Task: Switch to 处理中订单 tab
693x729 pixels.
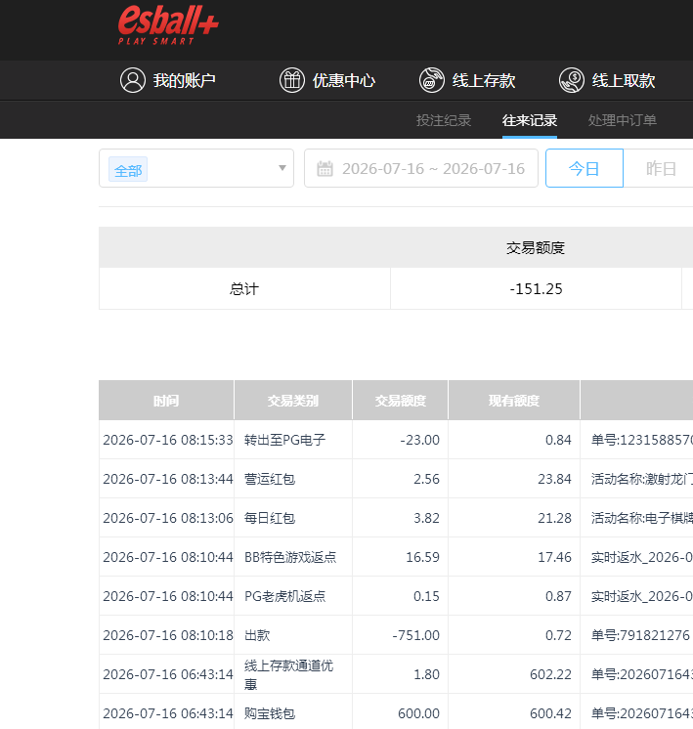Action: [623, 120]
